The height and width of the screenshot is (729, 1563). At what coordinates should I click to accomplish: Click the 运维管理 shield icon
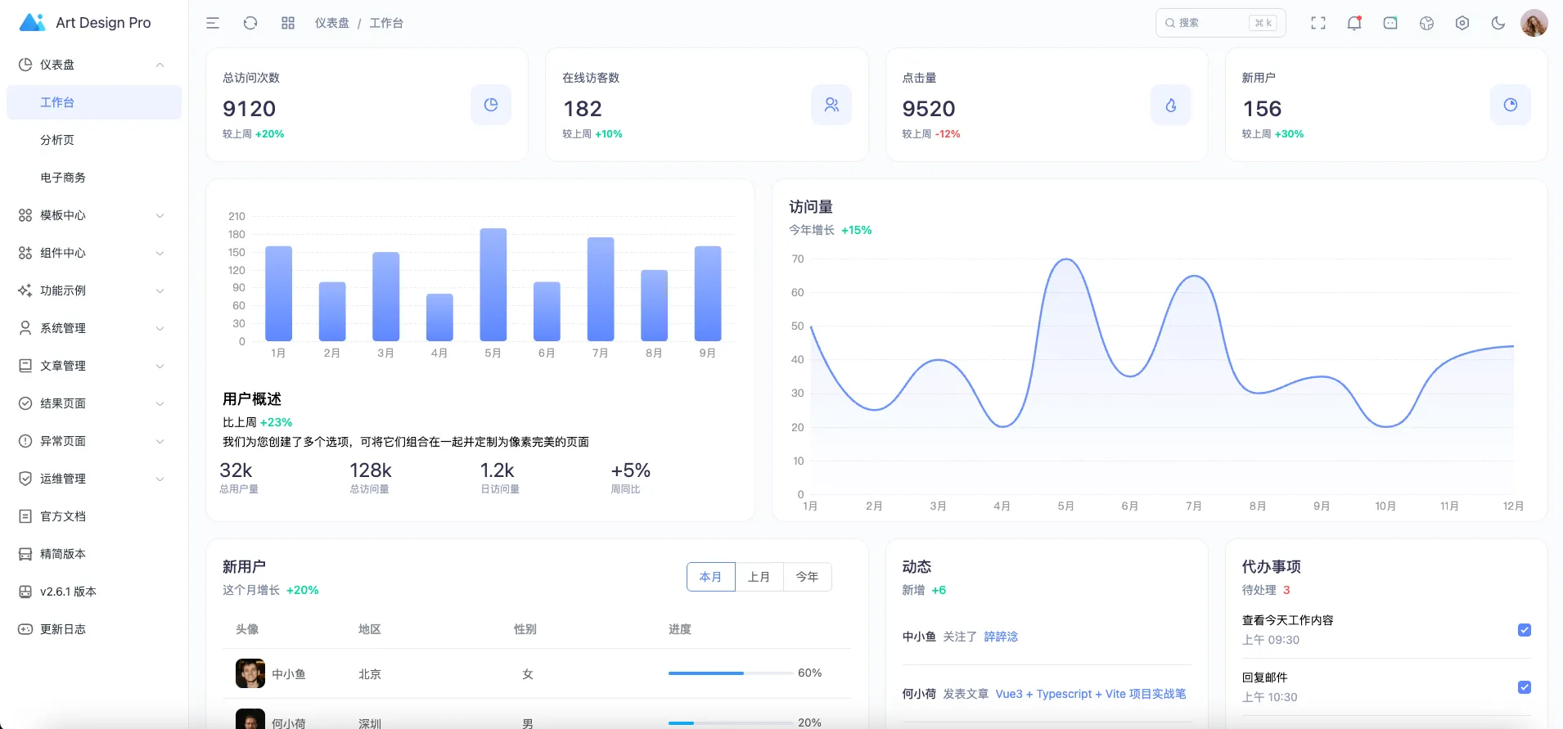click(x=25, y=479)
